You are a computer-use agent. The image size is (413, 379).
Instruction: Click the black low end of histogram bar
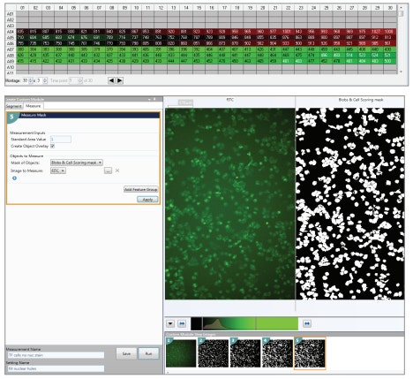coord(196,323)
